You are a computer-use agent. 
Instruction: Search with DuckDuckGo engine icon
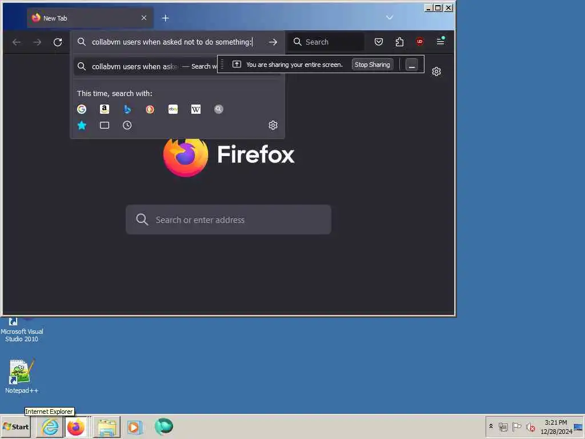(x=150, y=109)
